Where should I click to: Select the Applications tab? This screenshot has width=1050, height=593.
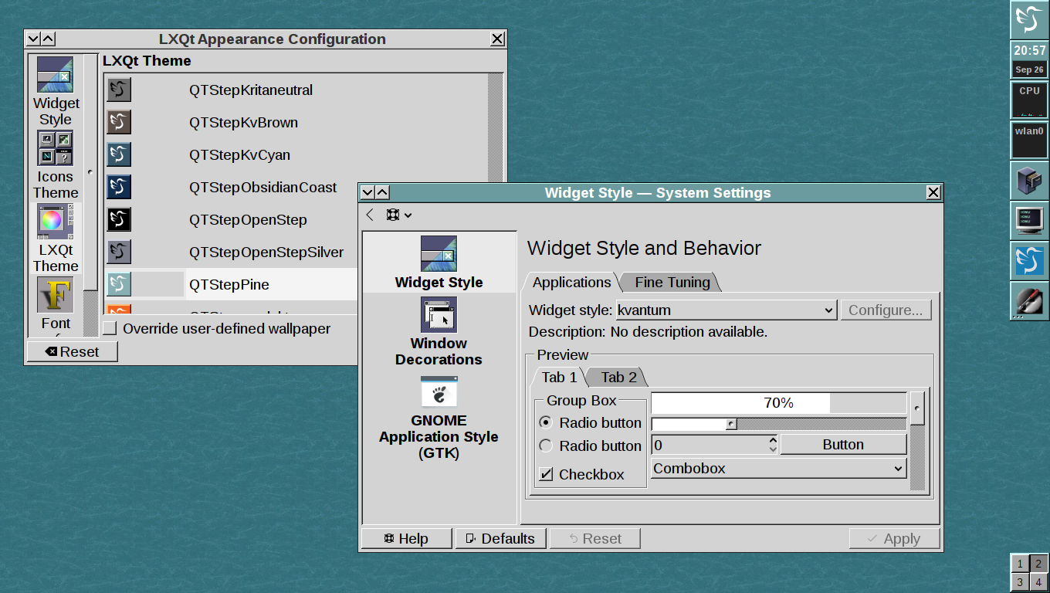pos(571,282)
